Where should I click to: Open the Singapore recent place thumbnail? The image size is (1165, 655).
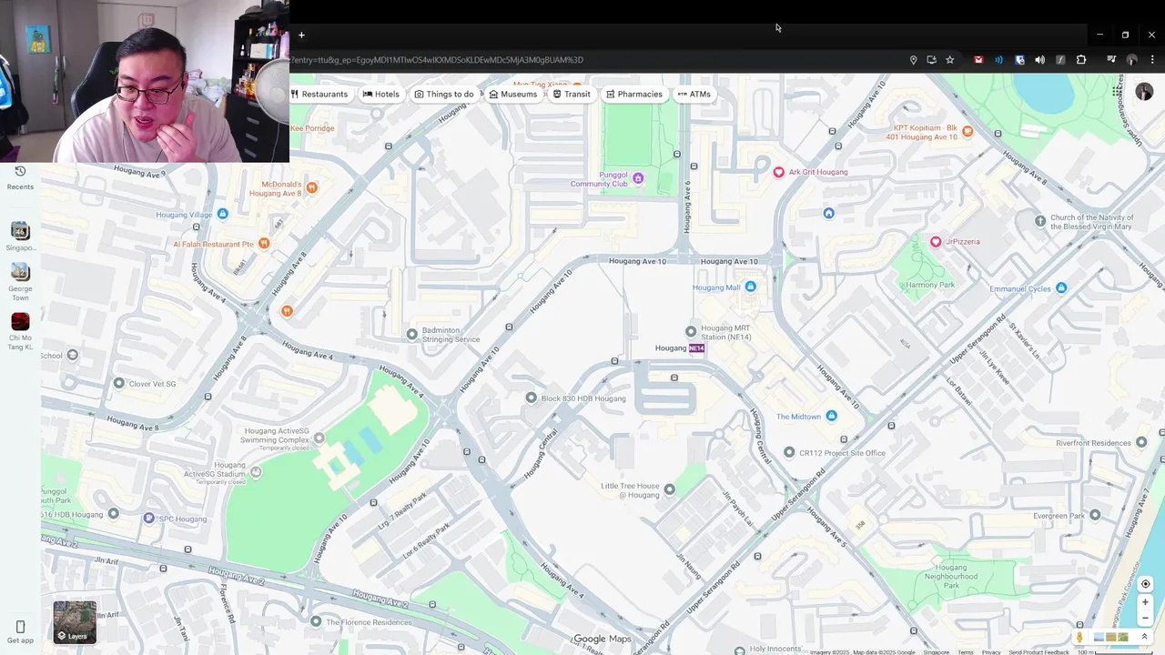click(20, 231)
